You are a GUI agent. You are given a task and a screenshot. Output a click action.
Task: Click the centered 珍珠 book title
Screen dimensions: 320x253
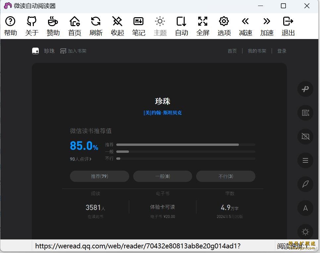[162, 101]
